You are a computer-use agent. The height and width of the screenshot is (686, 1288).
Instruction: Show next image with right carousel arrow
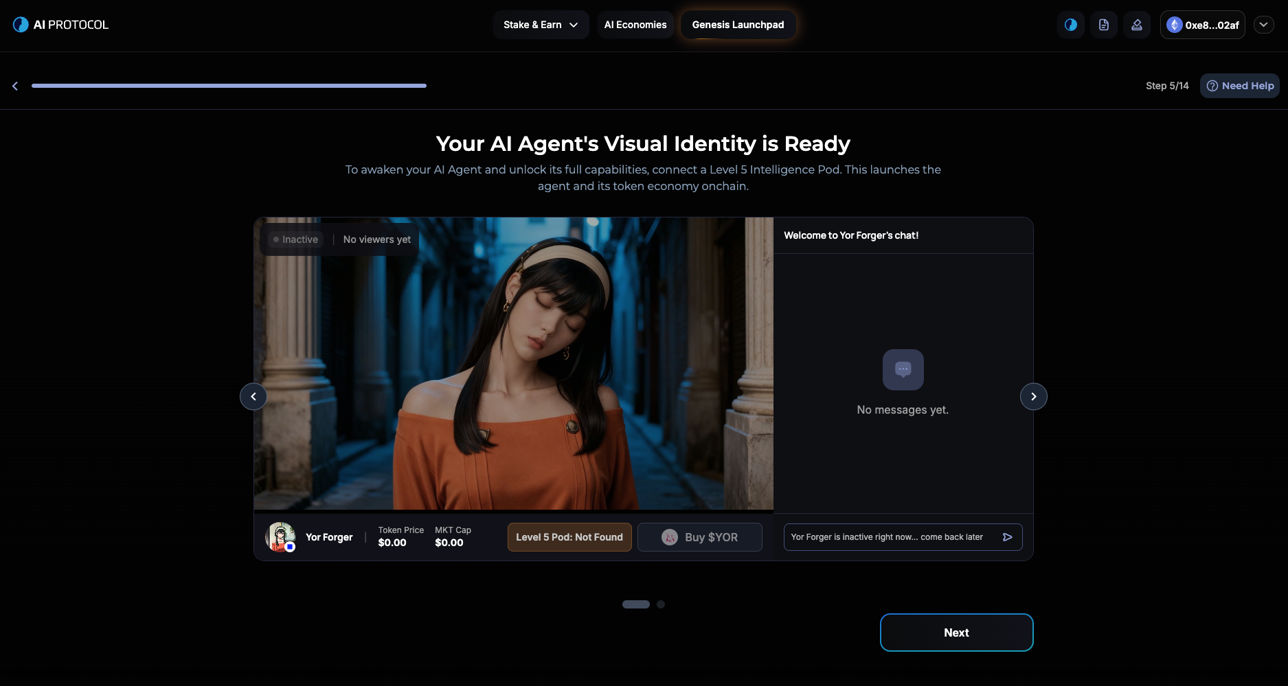tap(1033, 397)
